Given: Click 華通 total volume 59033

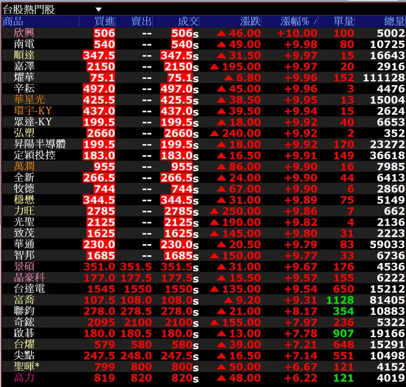Looking at the screenshot, I should [x=387, y=244].
